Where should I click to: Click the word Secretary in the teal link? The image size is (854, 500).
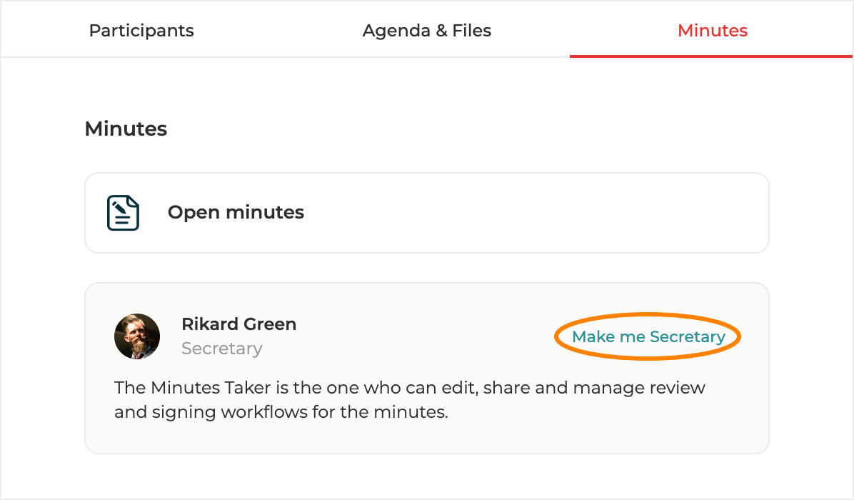[687, 337]
